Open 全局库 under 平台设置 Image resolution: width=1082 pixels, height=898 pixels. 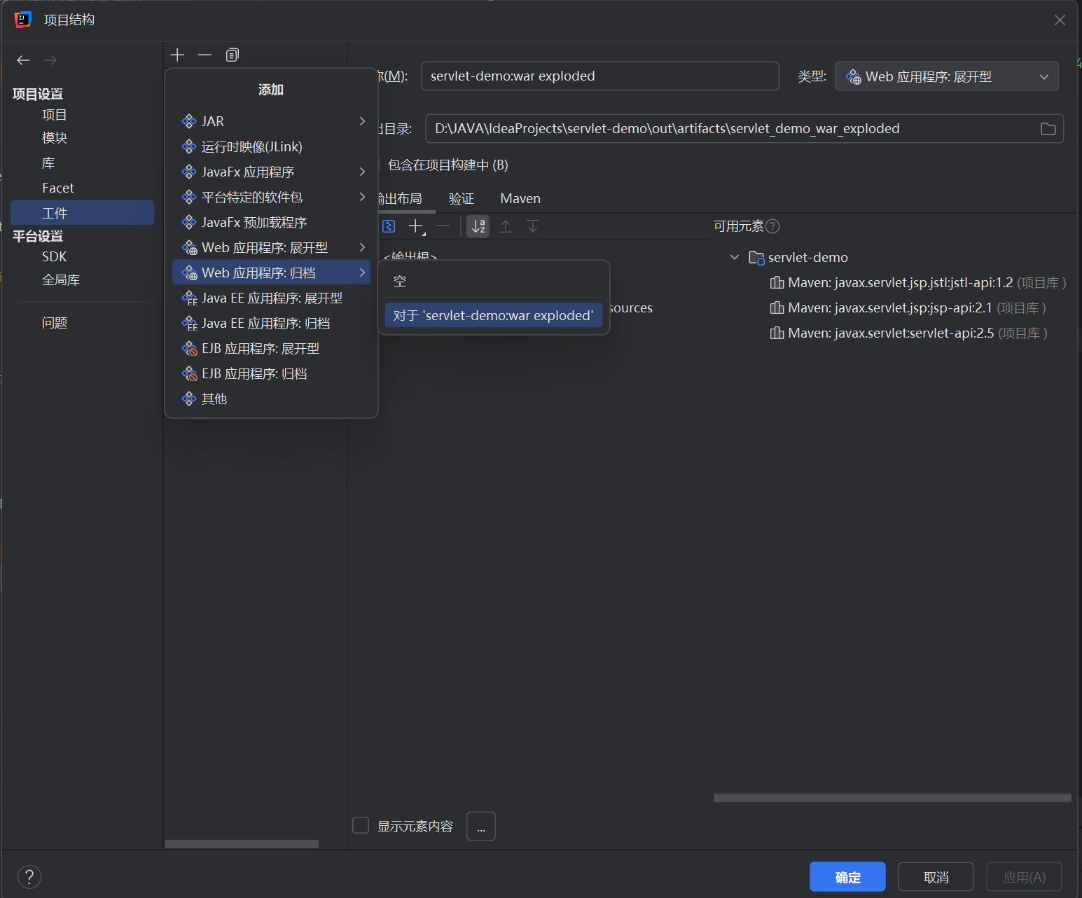point(61,280)
